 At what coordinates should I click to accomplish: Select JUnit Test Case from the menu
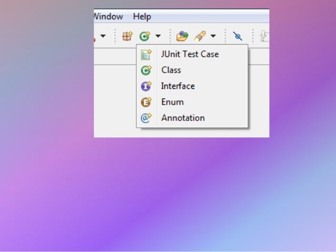(192, 54)
